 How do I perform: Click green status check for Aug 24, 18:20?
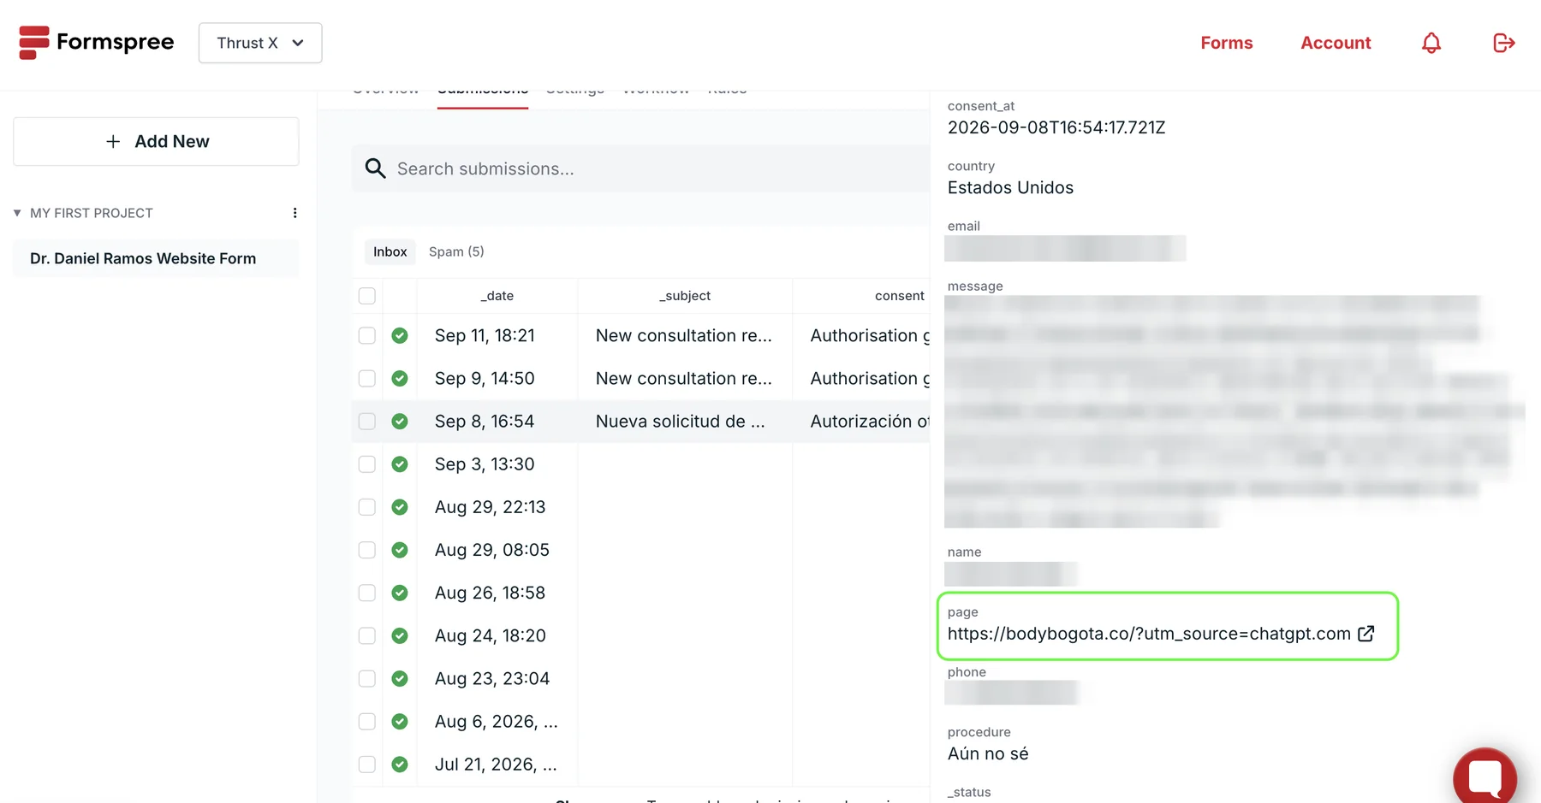tap(400, 635)
